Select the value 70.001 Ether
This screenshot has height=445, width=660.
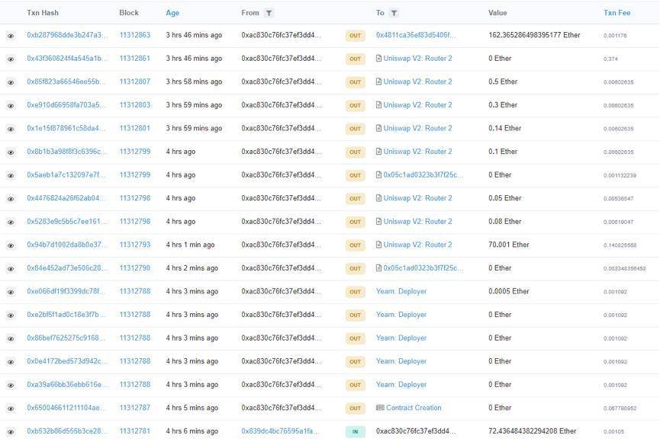[x=508, y=245]
